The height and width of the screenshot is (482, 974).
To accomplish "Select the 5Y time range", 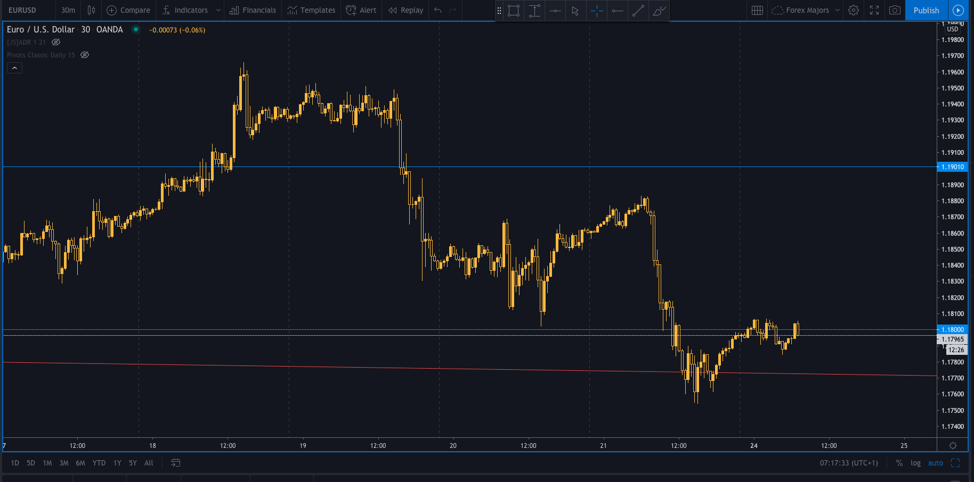I will (133, 463).
